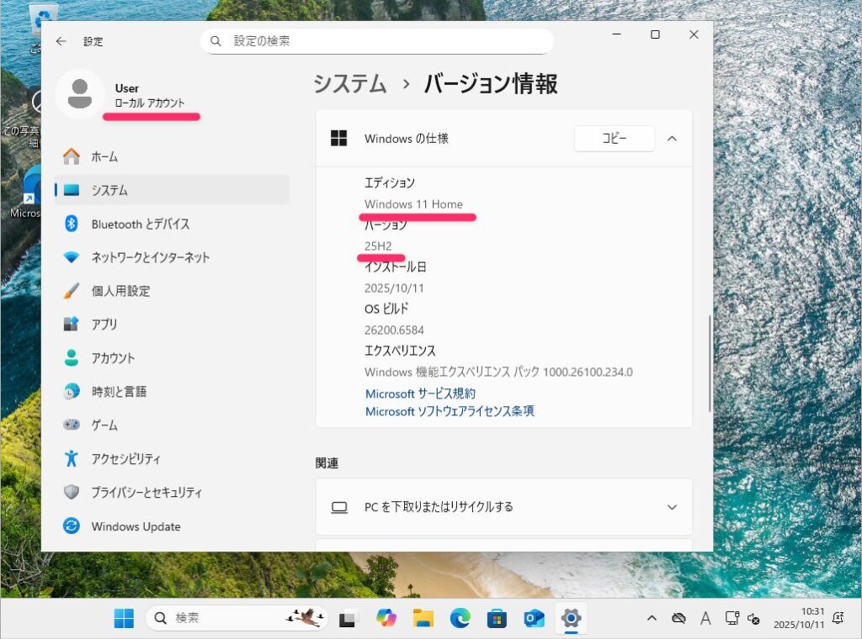Expand PC を下取りまたはリサイクルする section
862x639 pixels.
pyautogui.click(x=672, y=507)
